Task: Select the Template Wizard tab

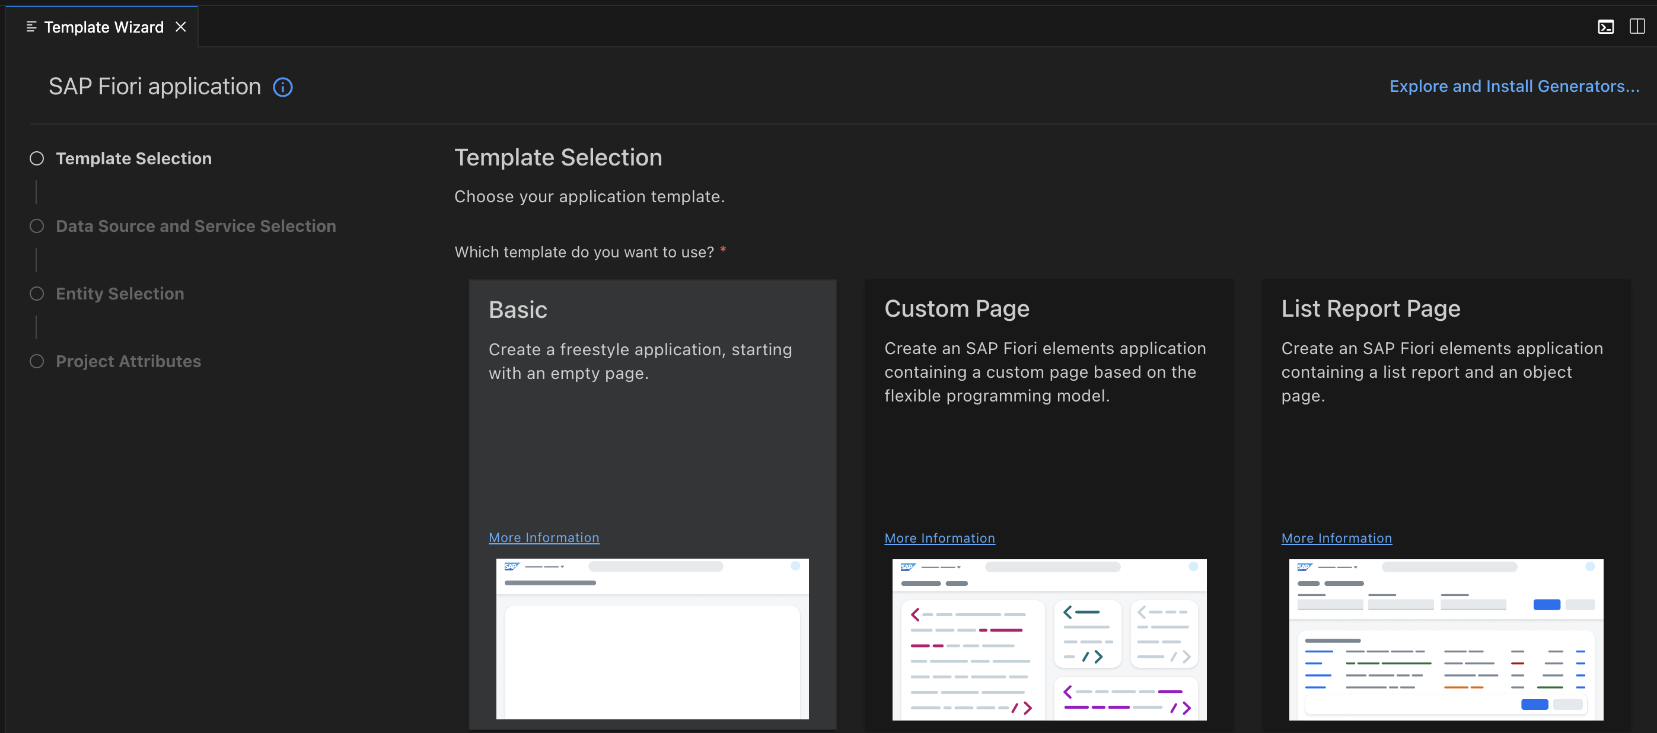Action: pyautogui.click(x=104, y=27)
